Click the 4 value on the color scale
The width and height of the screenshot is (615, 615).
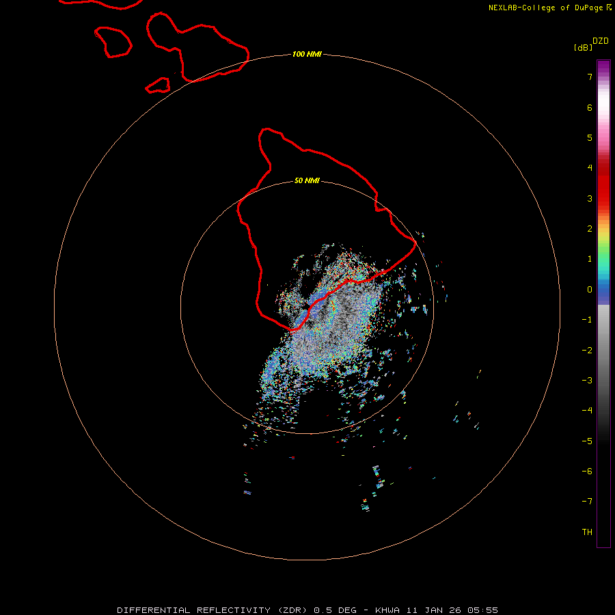[590, 168]
